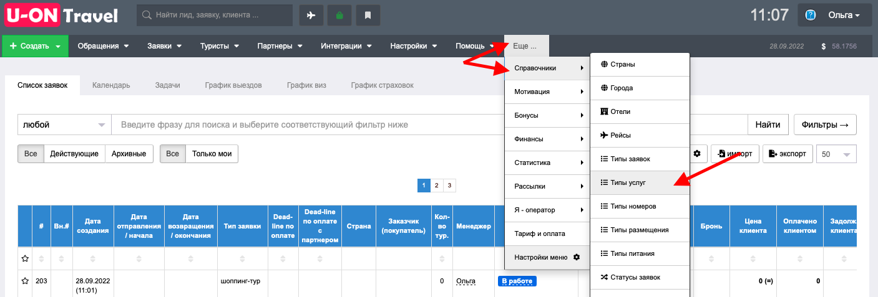
Task: Select Типы размещения in submenu
Action: pyautogui.click(x=640, y=230)
